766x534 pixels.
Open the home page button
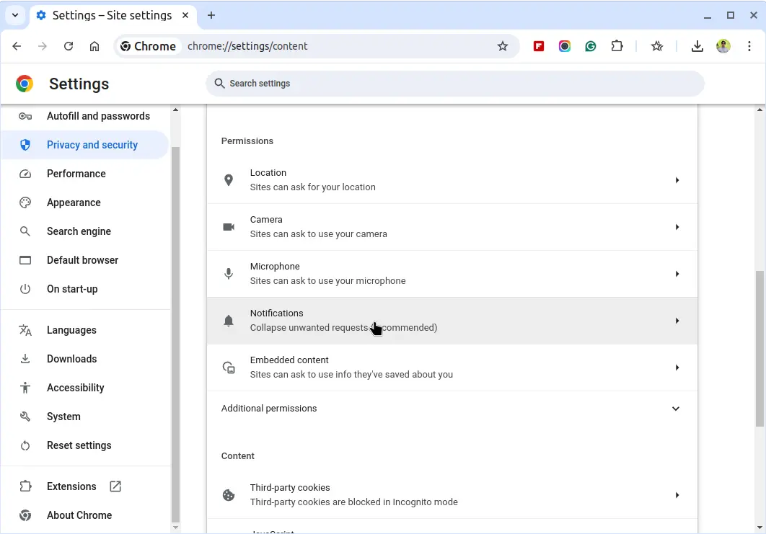tap(94, 46)
